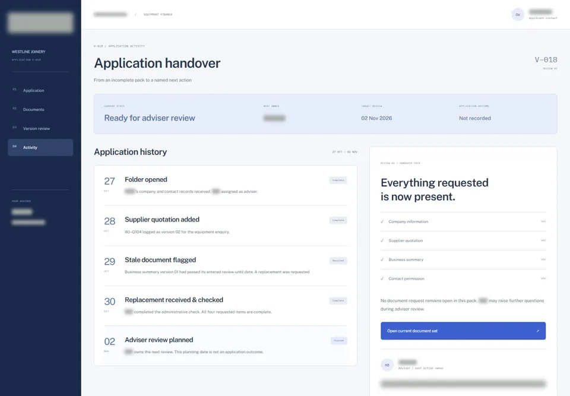The width and height of the screenshot is (570, 396).
Task: Click the Not recorded application outcome
Action: click(475, 118)
